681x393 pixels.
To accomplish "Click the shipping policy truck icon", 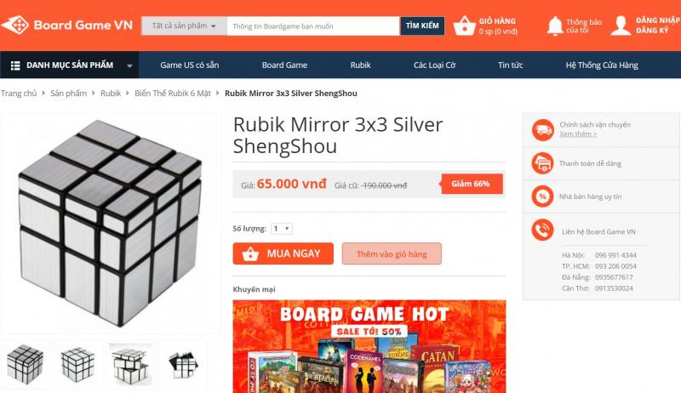I will tap(542, 129).
